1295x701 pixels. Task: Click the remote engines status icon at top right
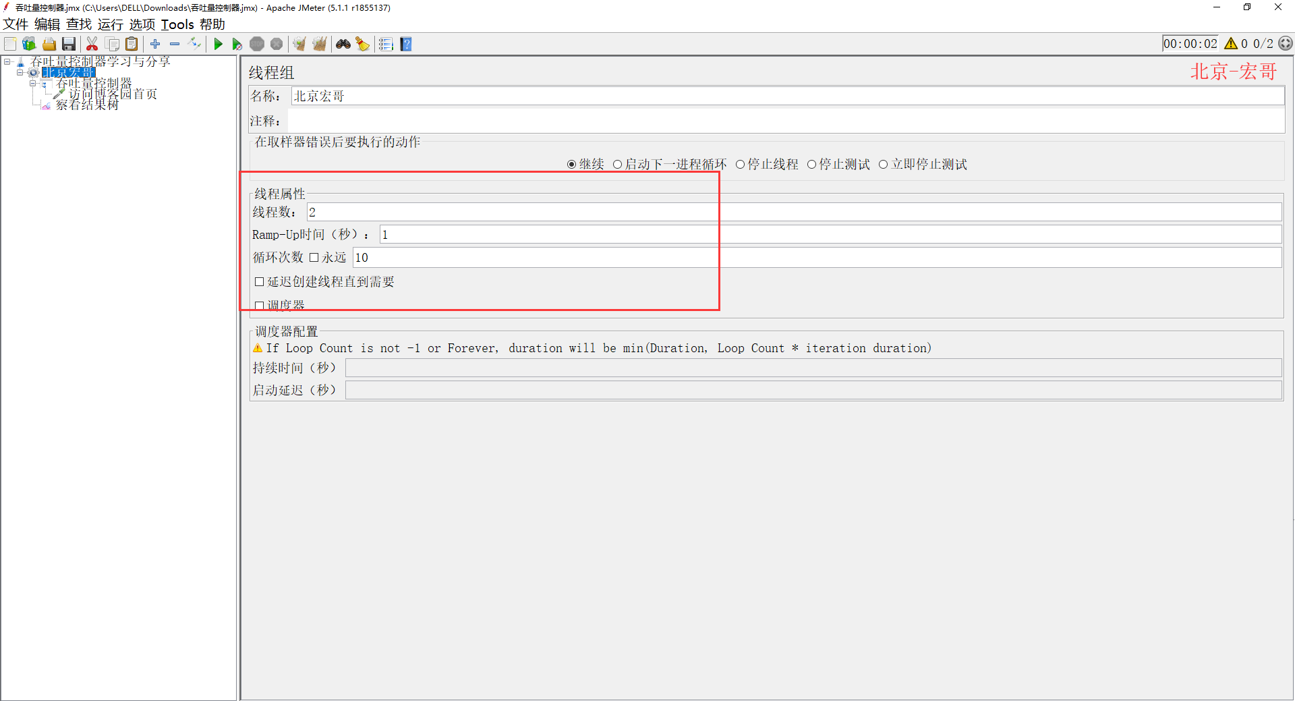(1286, 44)
